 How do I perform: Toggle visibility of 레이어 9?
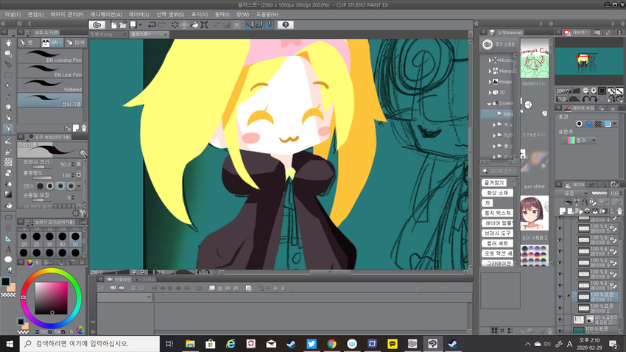[560, 263]
